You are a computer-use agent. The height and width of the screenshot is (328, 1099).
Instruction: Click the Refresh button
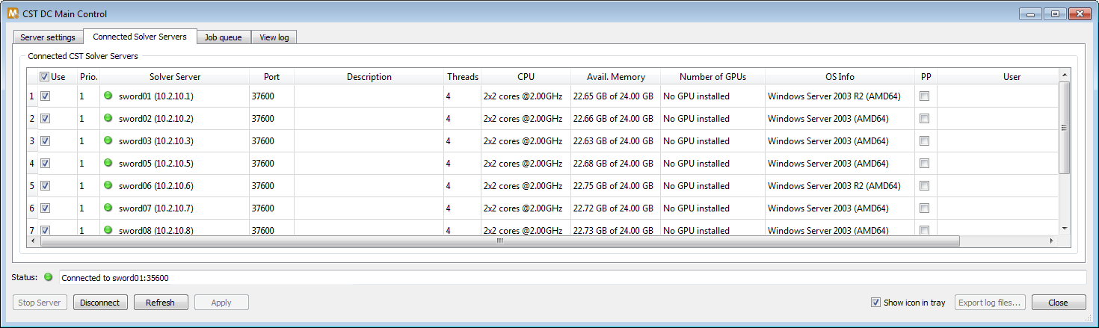(x=161, y=303)
